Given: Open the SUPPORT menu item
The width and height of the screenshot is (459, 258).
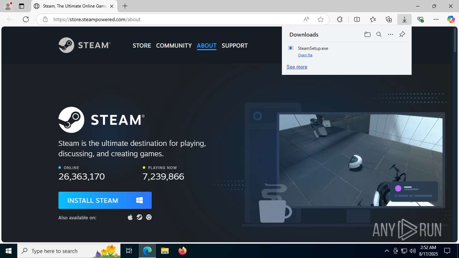Looking at the screenshot, I should [235, 46].
